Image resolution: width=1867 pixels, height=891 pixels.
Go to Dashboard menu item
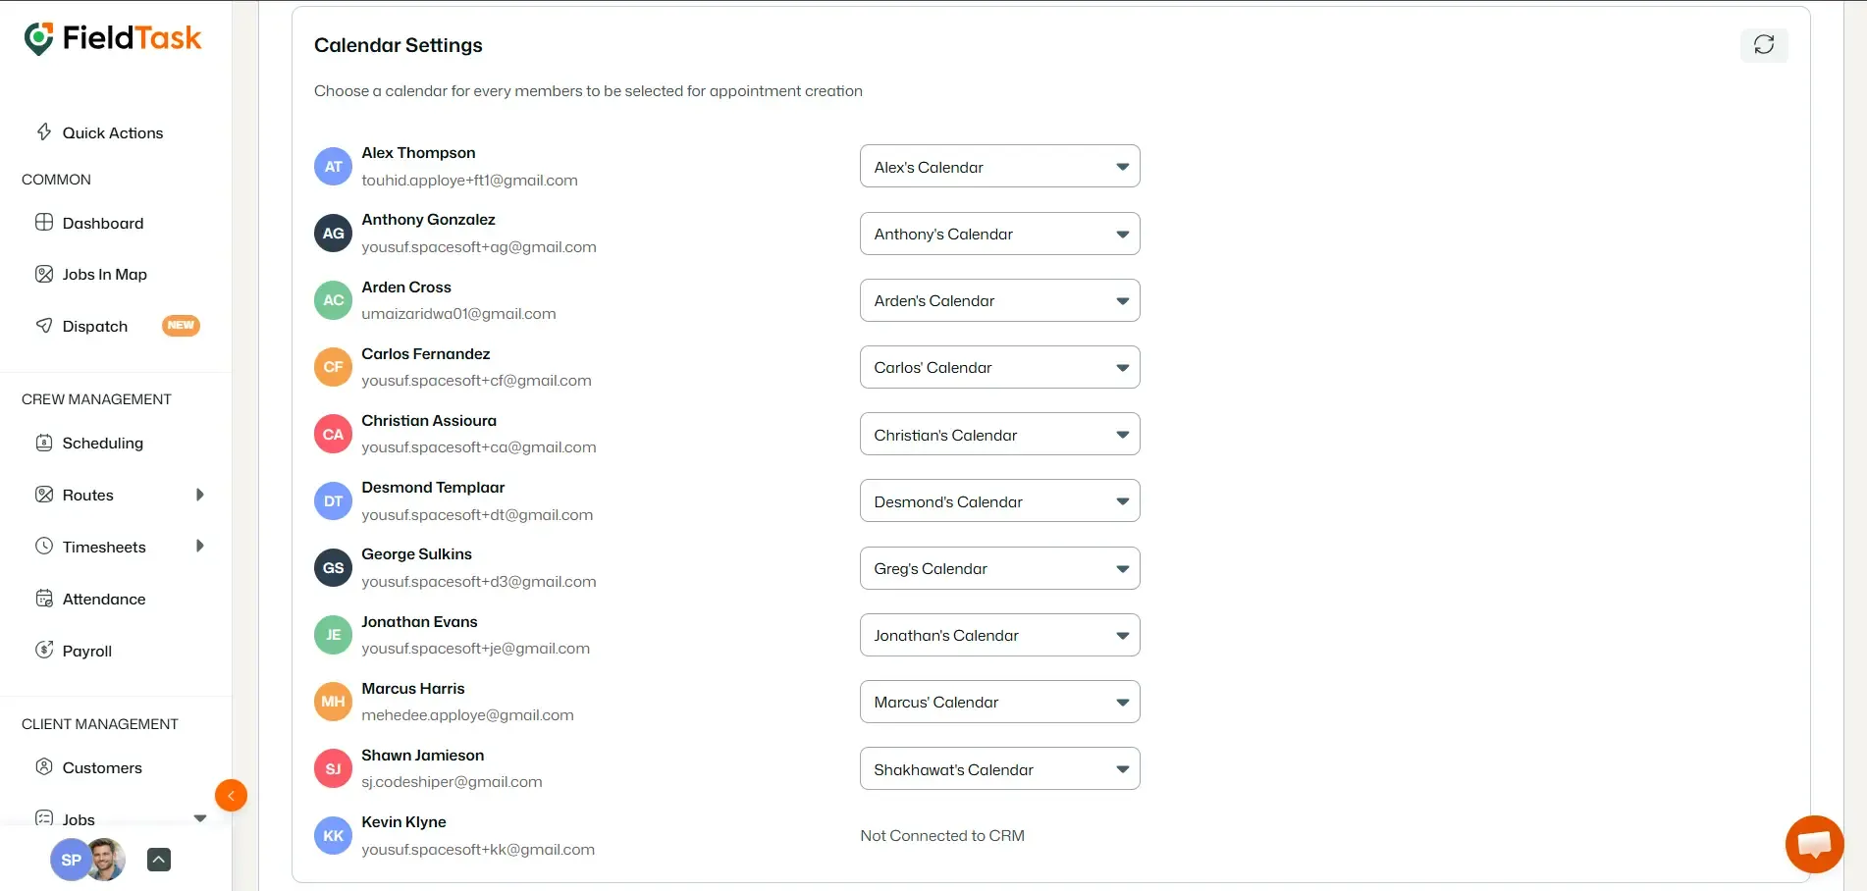[103, 223]
